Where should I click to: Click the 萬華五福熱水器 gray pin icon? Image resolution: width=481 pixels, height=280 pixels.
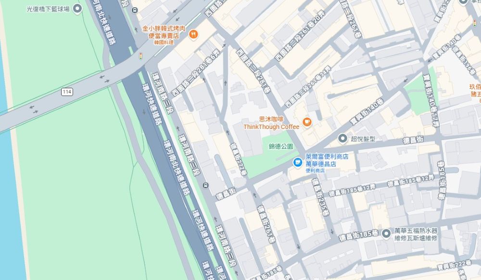[x=386, y=233]
